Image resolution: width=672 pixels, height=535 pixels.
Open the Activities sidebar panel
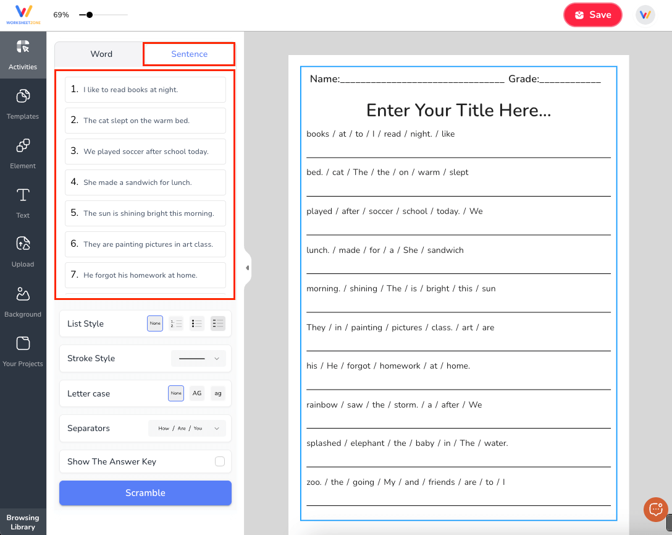23,55
